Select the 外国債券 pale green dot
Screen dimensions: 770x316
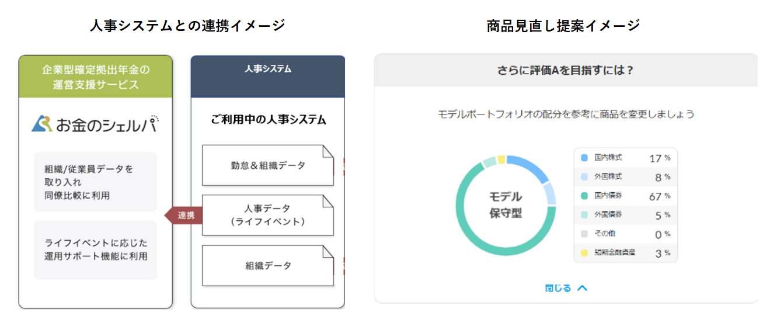point(584,215)
